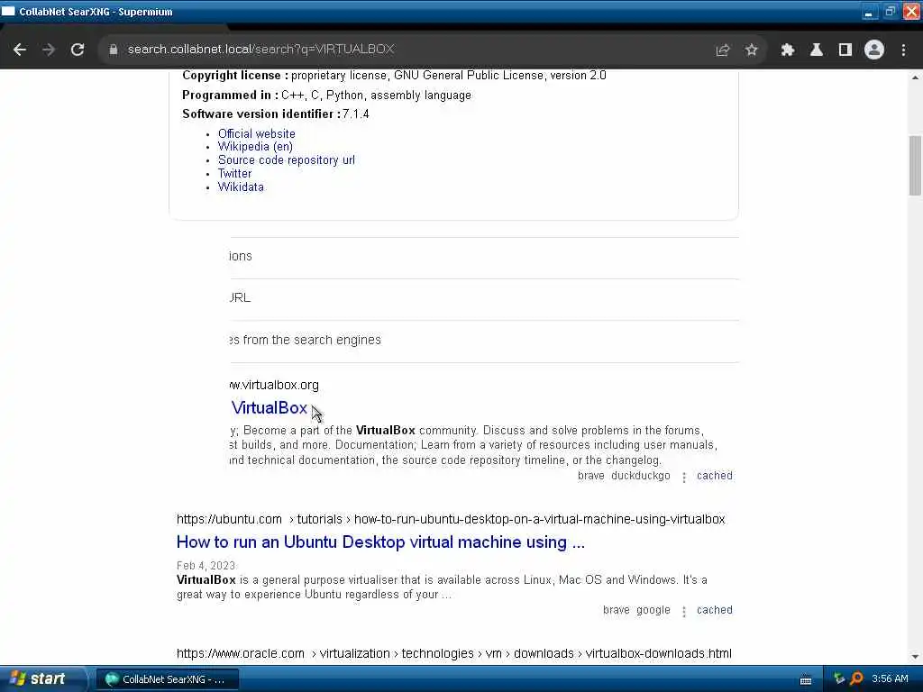Click the partially hidden 'URL' row
This screenshot has width=923, height=692.
click(484, 298)
